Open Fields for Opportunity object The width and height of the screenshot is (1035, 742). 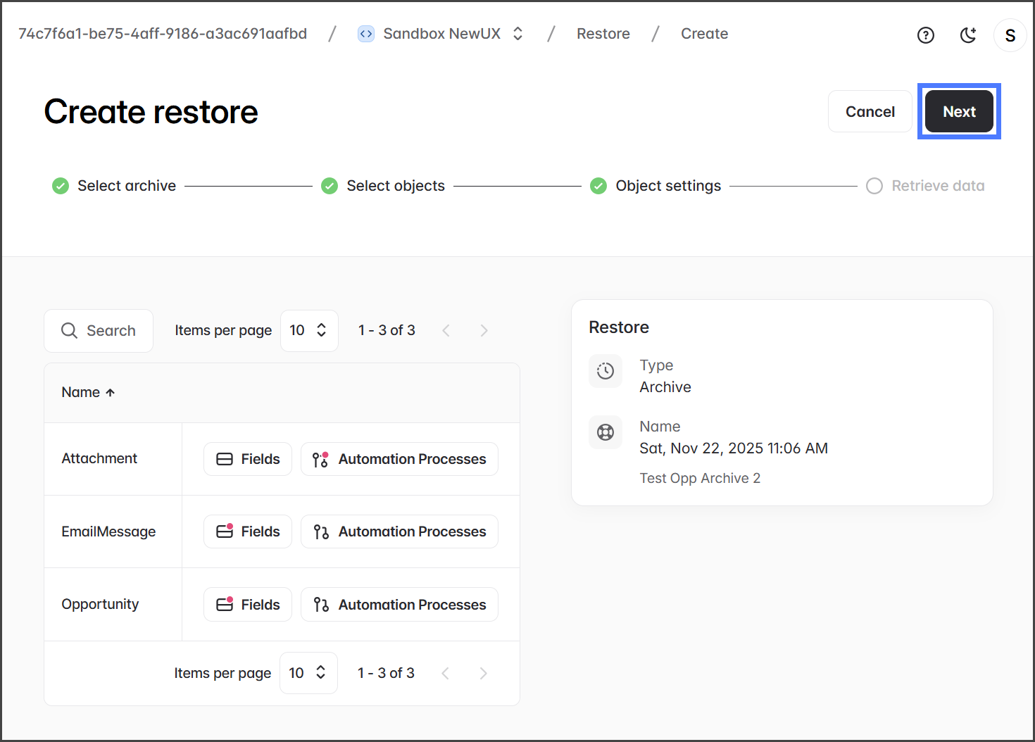248,605
